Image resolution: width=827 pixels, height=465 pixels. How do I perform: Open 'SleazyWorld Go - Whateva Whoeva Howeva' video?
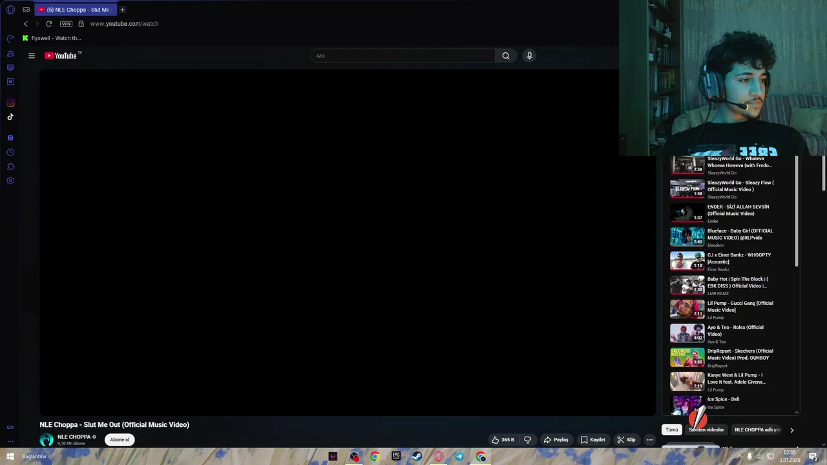[x=740, y=161]
